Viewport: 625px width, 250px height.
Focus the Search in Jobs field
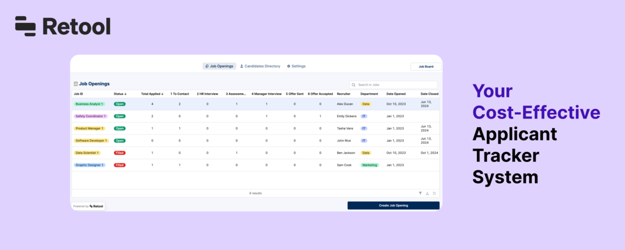tap(394, 84)
